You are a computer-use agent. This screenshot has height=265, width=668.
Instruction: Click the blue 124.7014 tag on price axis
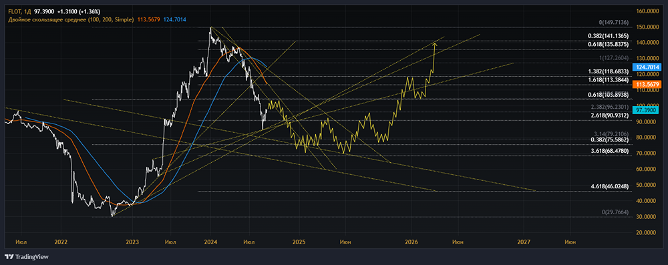tap(648, 67)
